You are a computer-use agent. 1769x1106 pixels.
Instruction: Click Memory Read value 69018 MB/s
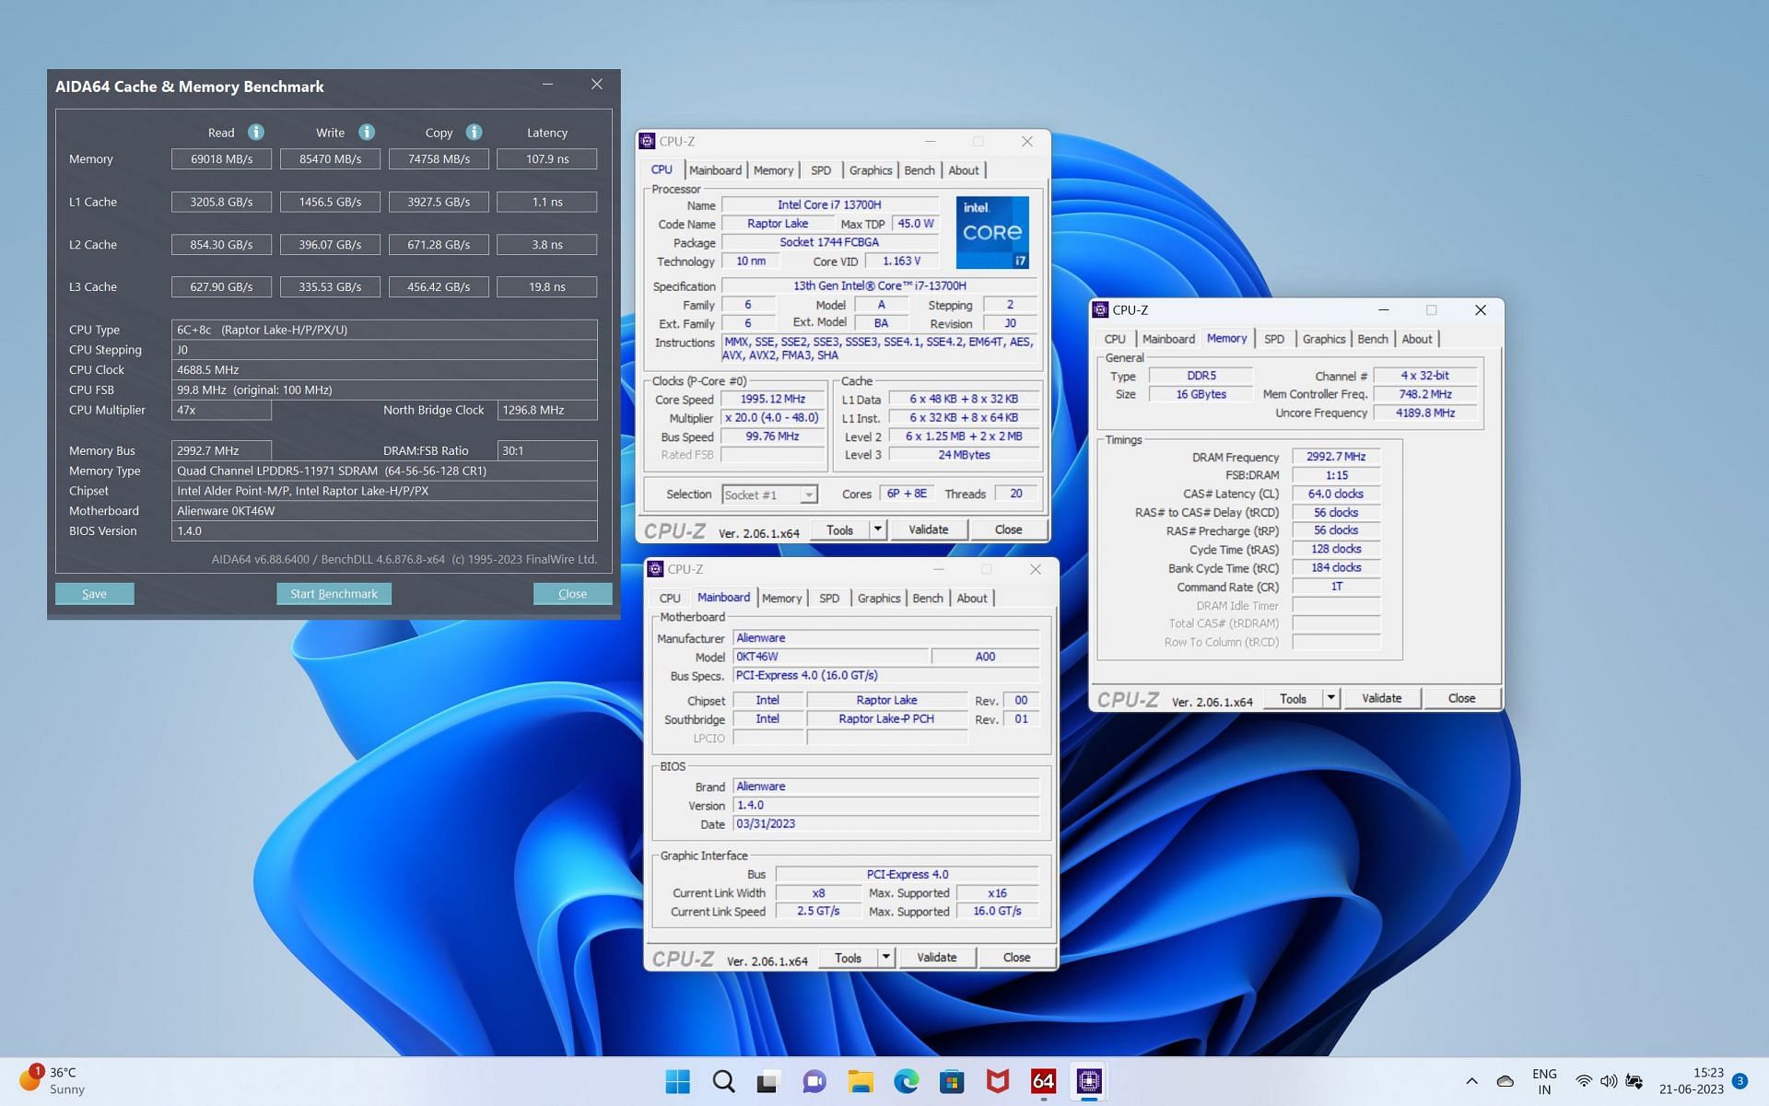pyautogui.click(x=221, y=158)
